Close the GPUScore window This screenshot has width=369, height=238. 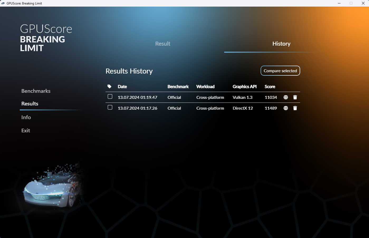(363, 3)
